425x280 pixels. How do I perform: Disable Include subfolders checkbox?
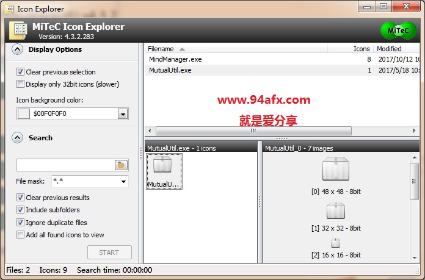(20, 210)
